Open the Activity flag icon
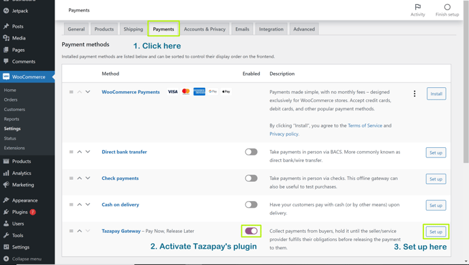469x265 pixels. (x=418, y=7)
